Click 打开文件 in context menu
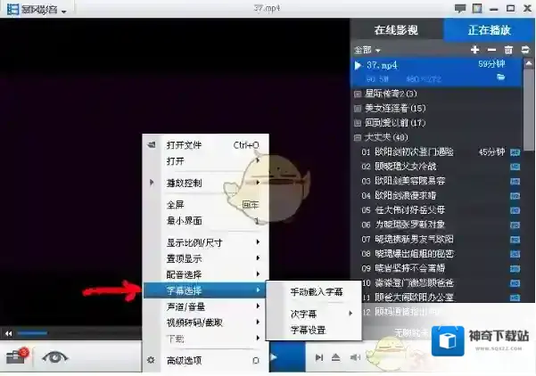536x376 pixels. point(185,144)
